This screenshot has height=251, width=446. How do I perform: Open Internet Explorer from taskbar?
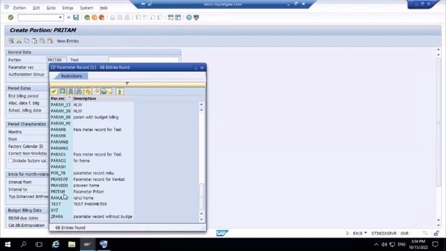(x=56, y=244)
